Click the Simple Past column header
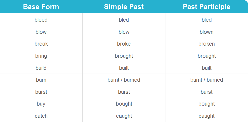This screenshot has width=248, height=122. (x=124, y=7)
